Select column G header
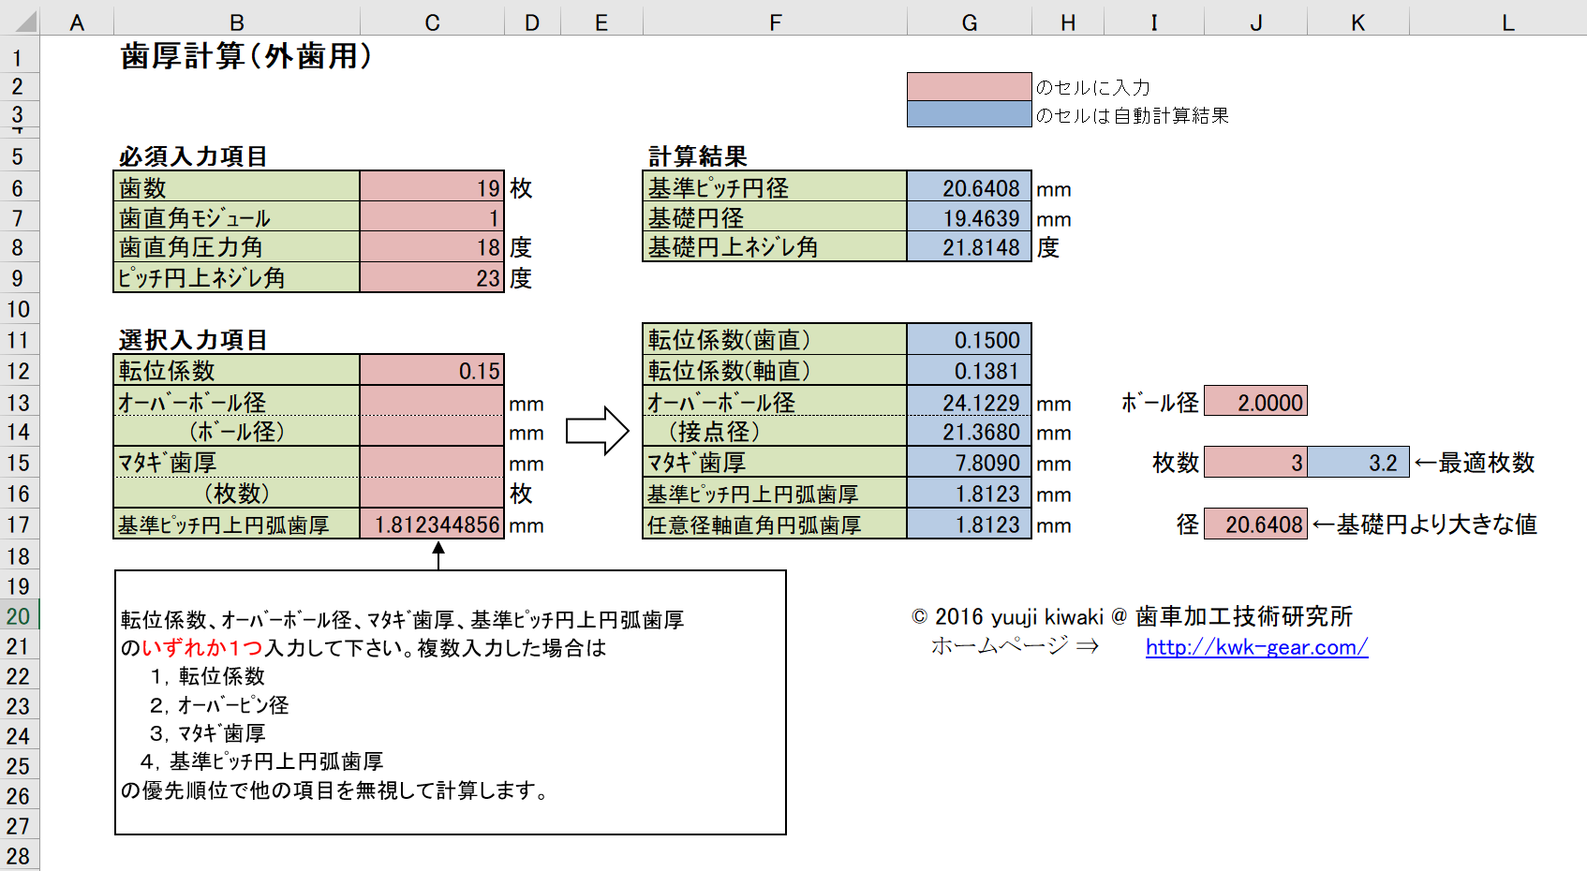Image resolution: width=1587 pixels, height=871 pixels. 969,22
